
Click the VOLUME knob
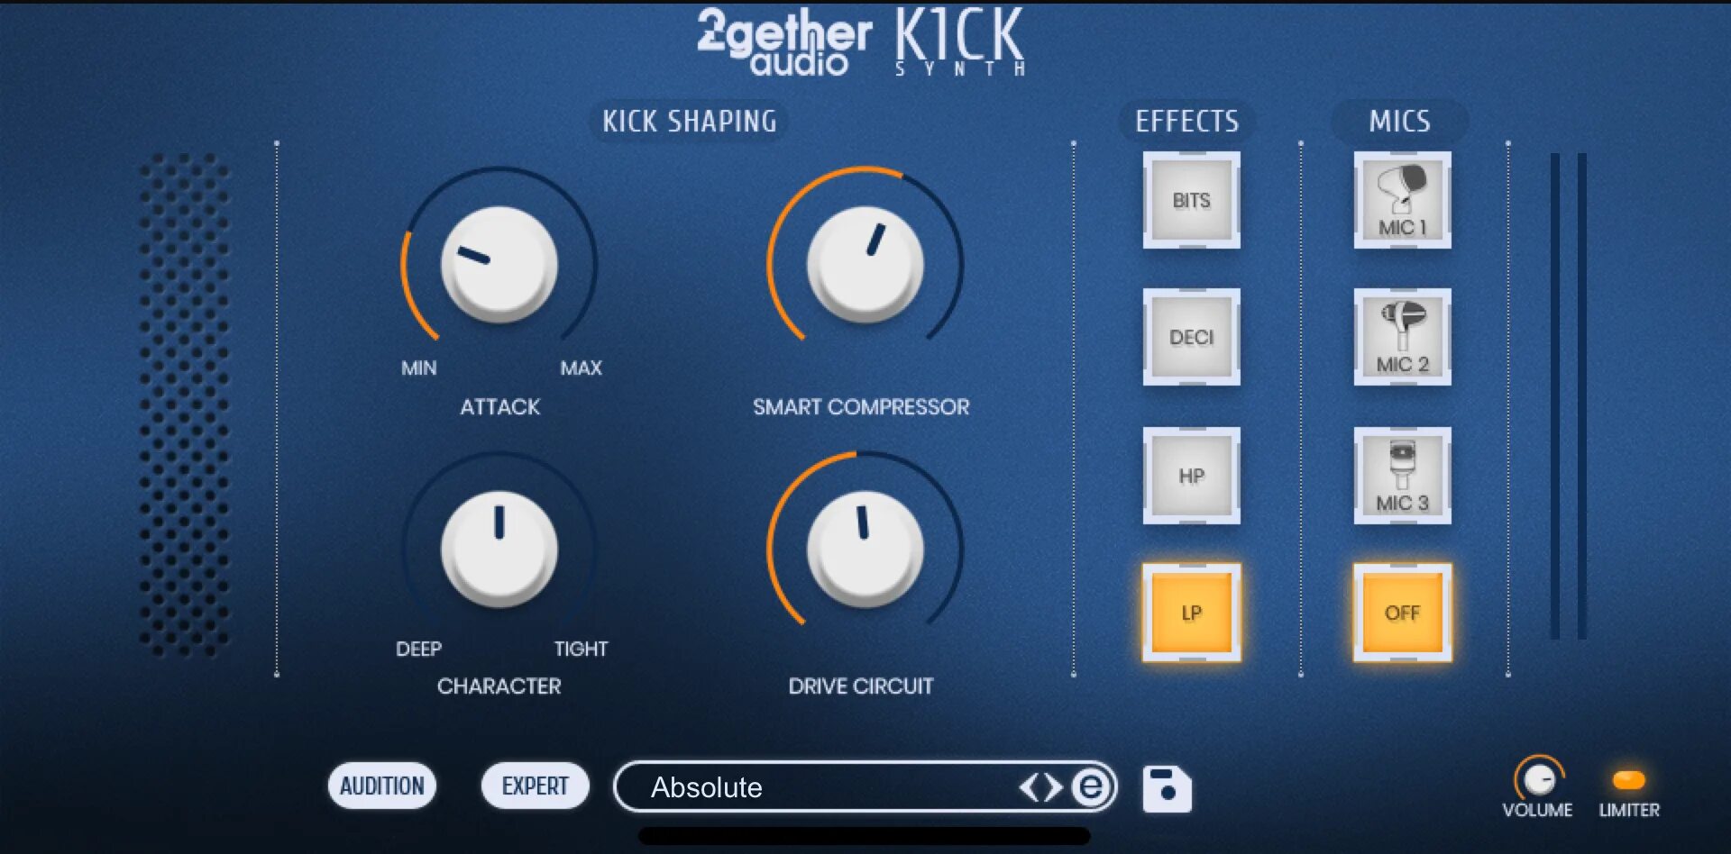1539,778
